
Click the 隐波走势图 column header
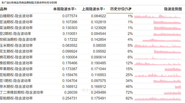[173, 9]
